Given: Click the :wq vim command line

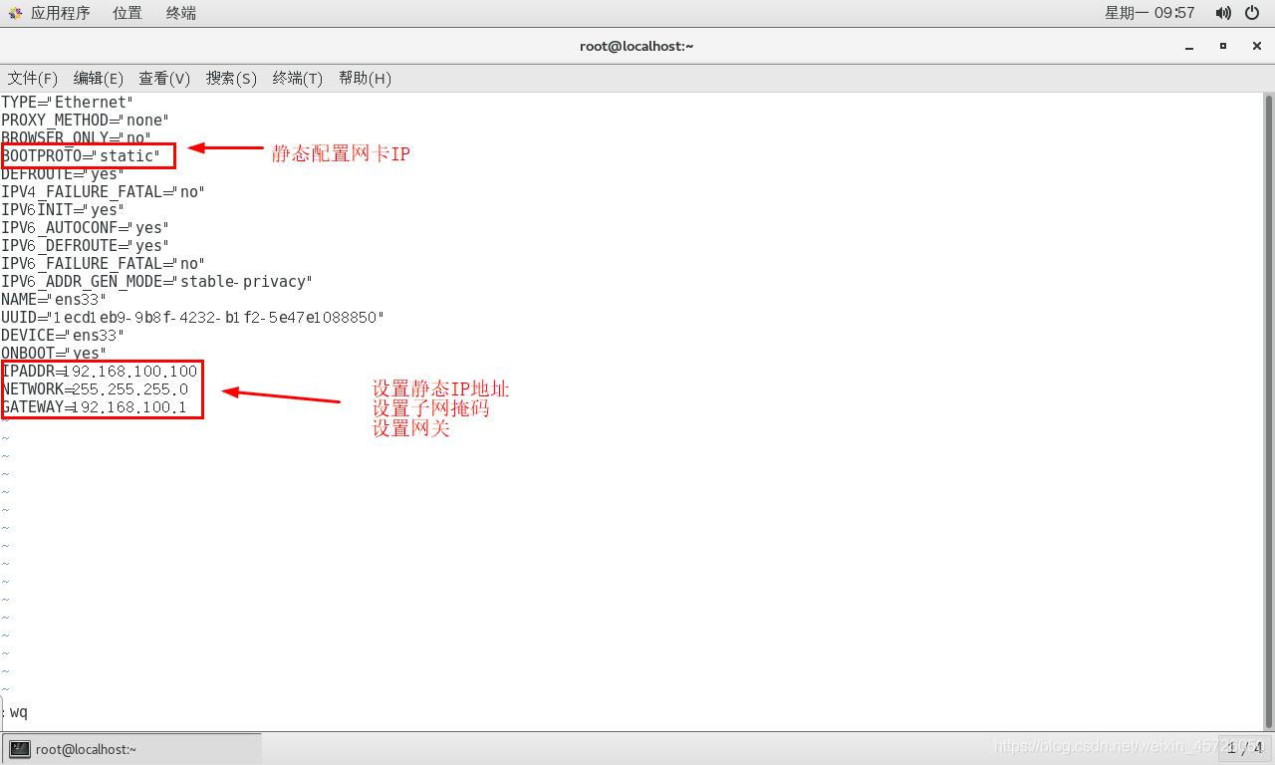Looking at the screenshot, I should (15, 711).
